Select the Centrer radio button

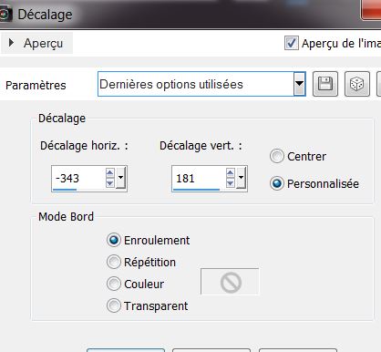[x=277, y=156]
